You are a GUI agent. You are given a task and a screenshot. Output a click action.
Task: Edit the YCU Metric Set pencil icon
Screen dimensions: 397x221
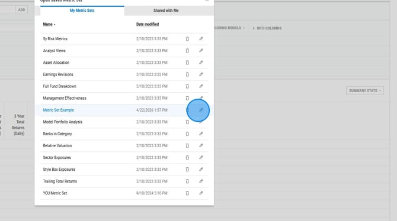[x=201, y=193]
